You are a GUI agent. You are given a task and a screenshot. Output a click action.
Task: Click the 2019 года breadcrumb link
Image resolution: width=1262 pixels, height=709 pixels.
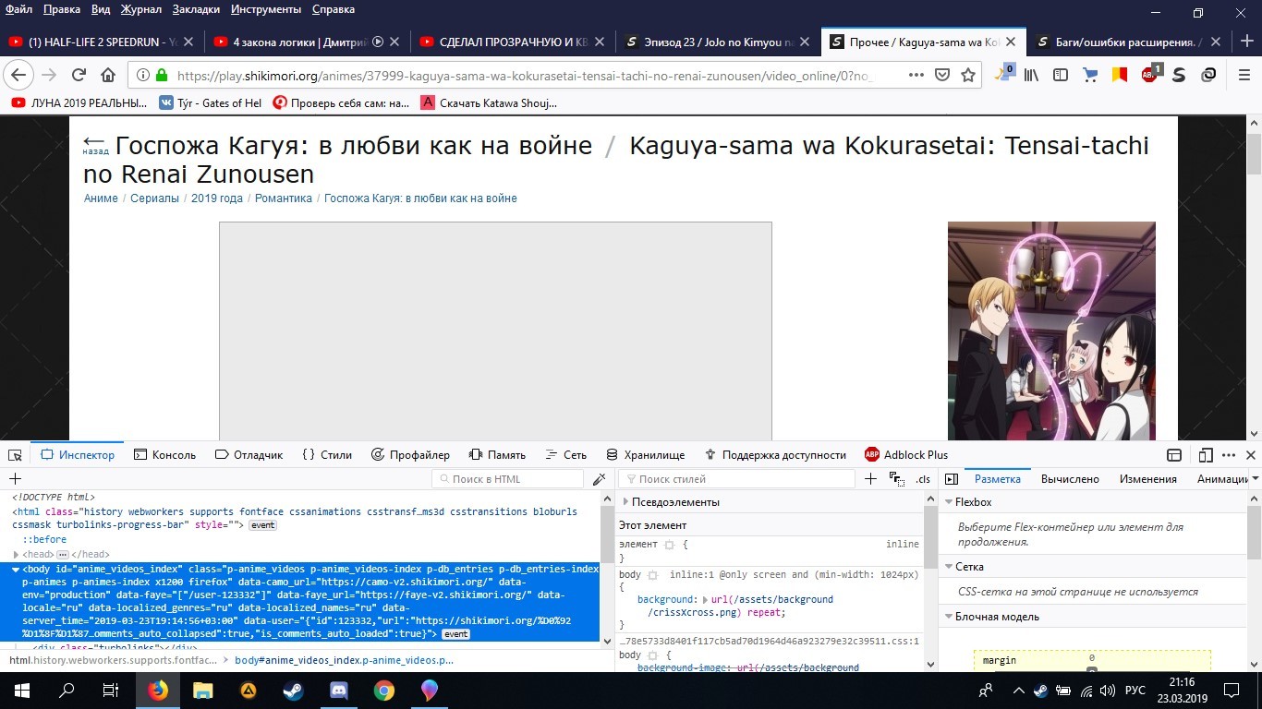pyautogui.click(x=216, y=198)
